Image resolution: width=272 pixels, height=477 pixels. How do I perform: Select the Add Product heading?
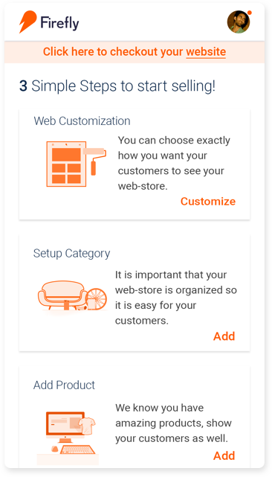64,385
